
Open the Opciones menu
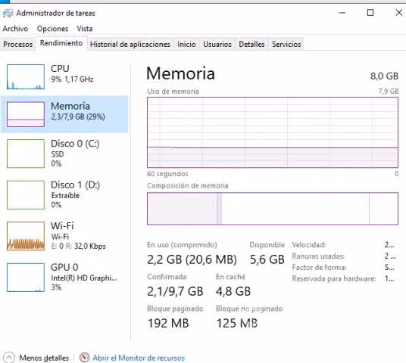coord(52,29)
